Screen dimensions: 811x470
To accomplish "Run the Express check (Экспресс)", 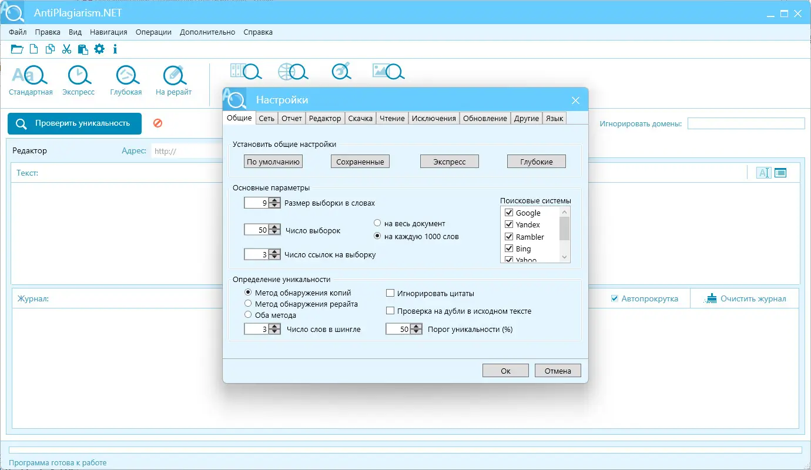I will [x=78, y=80].
